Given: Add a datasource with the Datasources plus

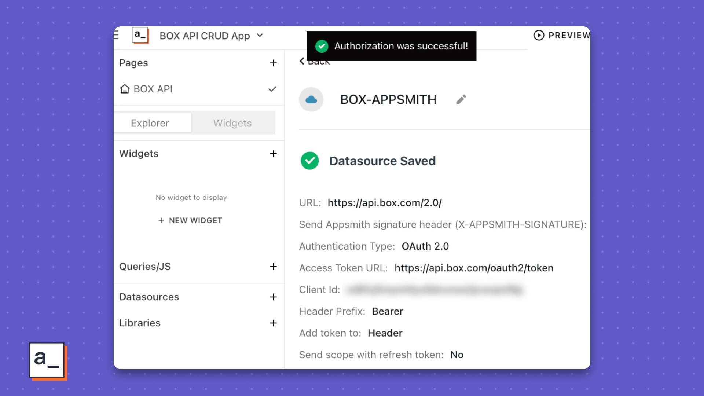Looking at the screenshot, I should (x=273, y=297).
